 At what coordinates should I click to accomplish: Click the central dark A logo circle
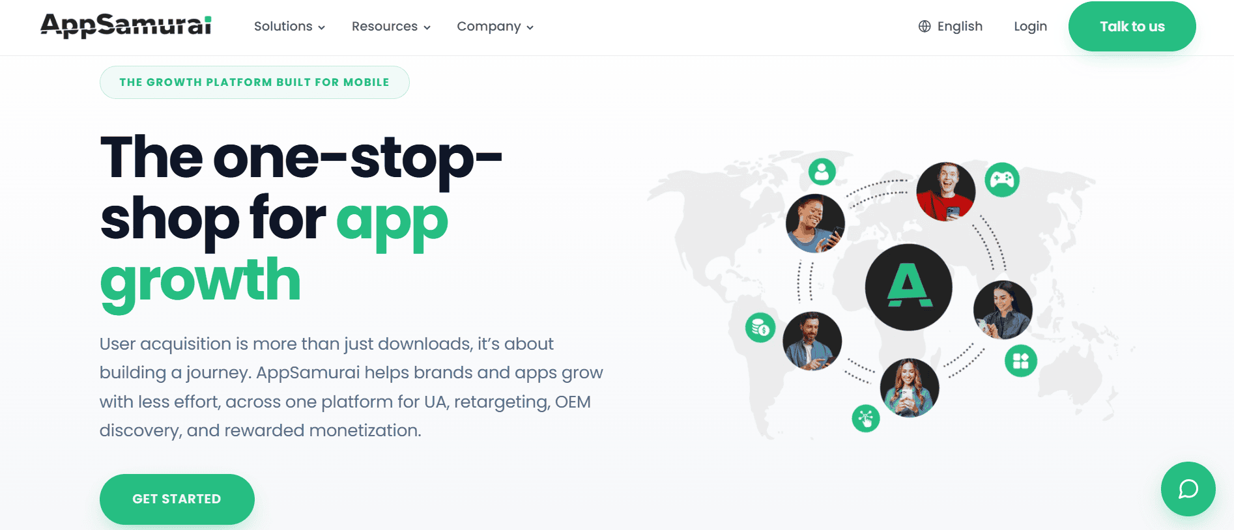click(908, 287)
